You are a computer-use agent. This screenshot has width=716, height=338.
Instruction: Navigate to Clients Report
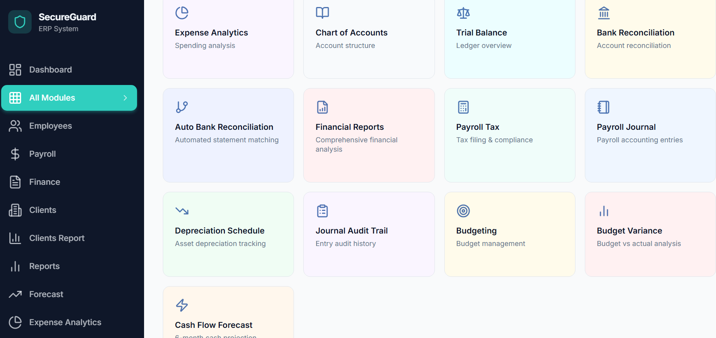point(69,238)
